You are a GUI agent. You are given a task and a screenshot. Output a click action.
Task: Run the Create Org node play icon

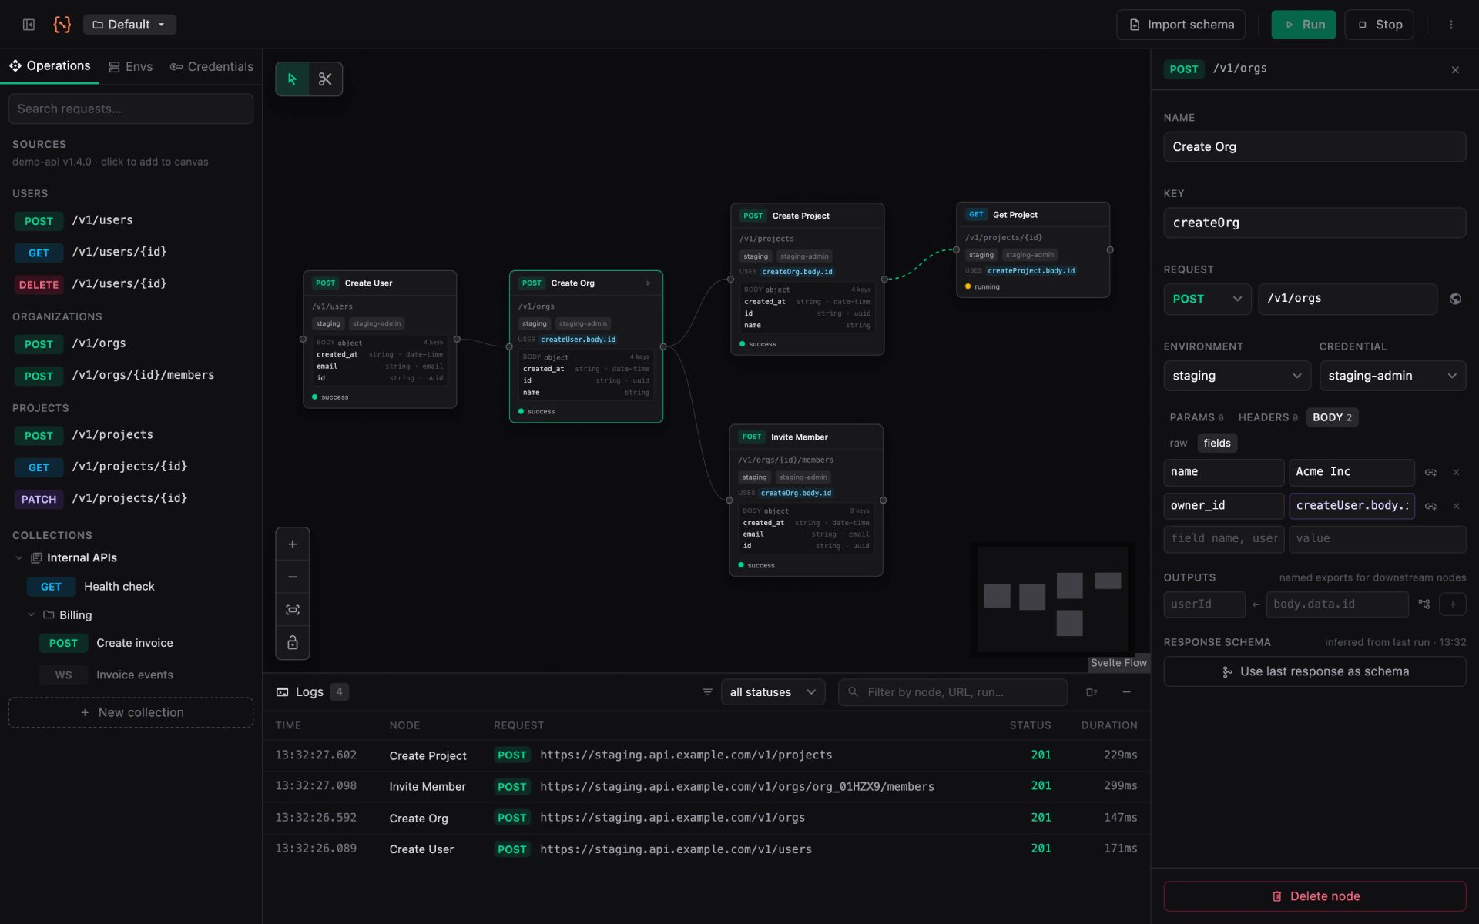pyautogui.click(x=649, y=283)
